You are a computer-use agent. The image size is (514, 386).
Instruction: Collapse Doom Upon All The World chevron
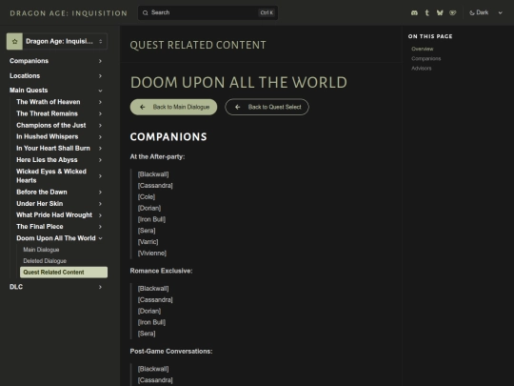pyautogui.click(x=100, y=238)
